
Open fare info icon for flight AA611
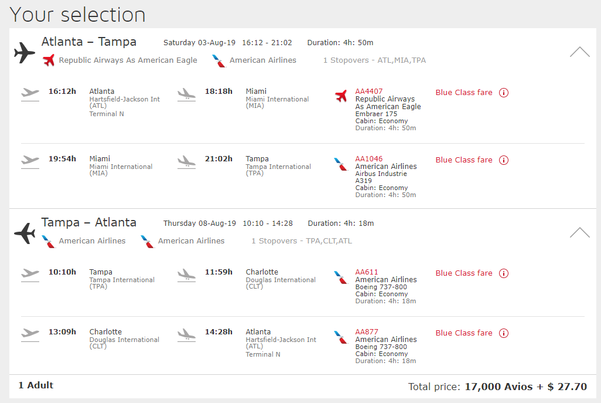point(504,273)
